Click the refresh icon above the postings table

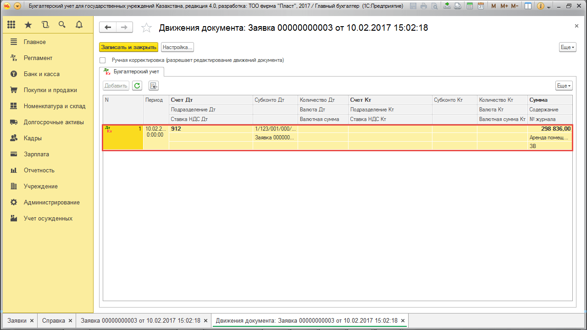point(137,85)
